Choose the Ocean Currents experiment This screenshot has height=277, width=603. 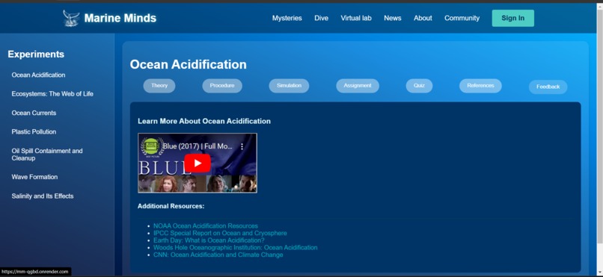[34, 113]
